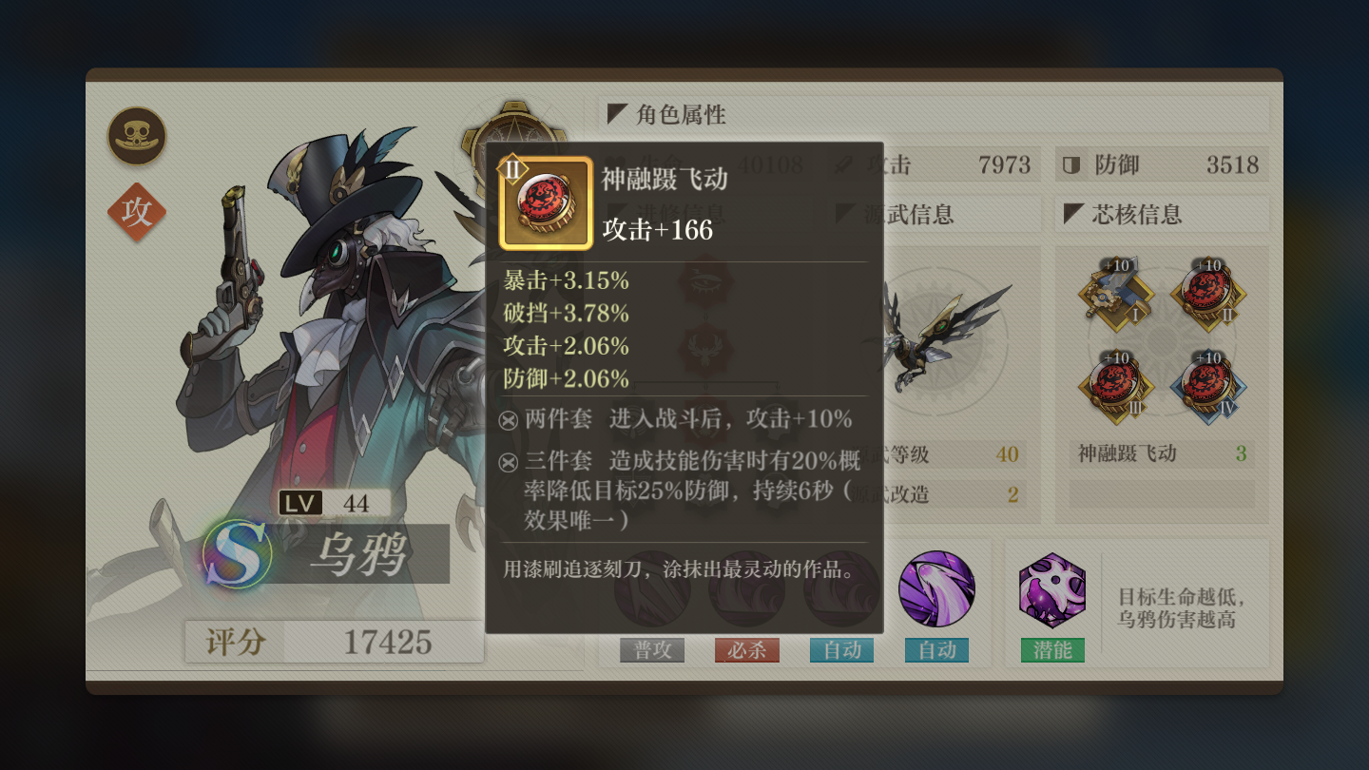The image size is (1369, 770).
Task: Click the S rank badge beside 乌鸦
Action: pyautogui.click(x=236, y=552)
